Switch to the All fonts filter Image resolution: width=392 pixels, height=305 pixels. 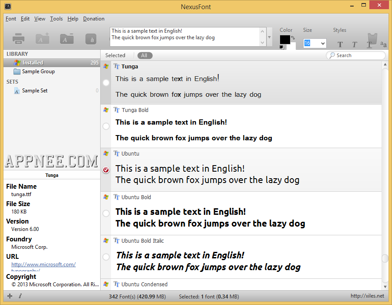[x=145, y=55]
